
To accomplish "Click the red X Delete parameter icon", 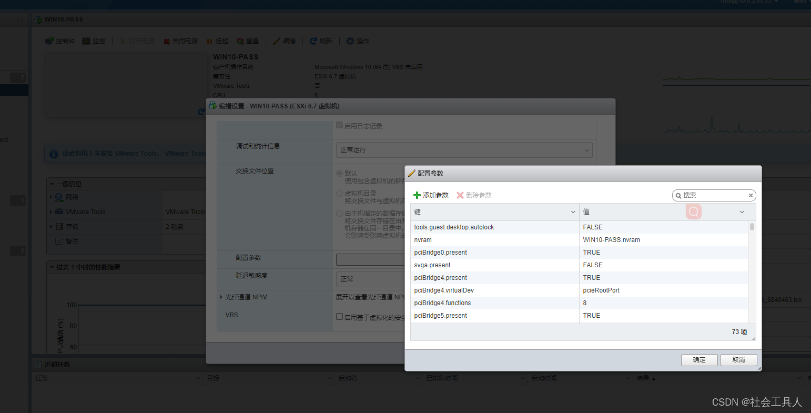I will pyautogui.click(x=460, y=195).
